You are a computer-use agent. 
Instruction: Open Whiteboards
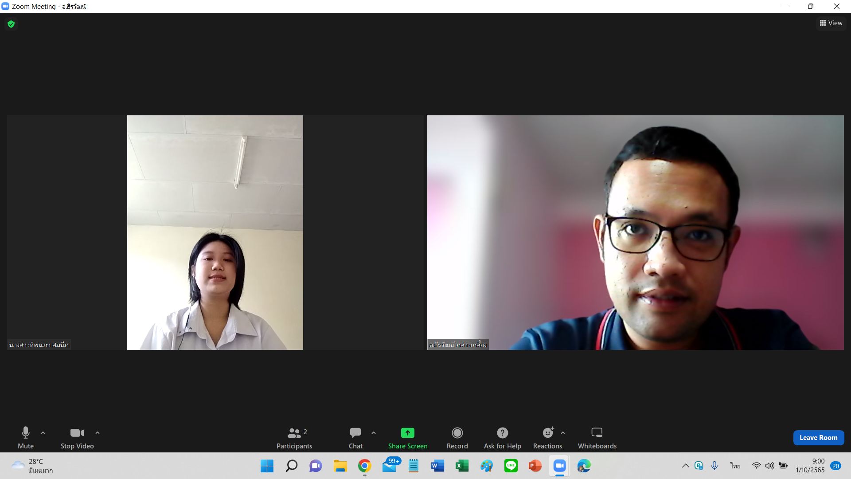(597, 438)
